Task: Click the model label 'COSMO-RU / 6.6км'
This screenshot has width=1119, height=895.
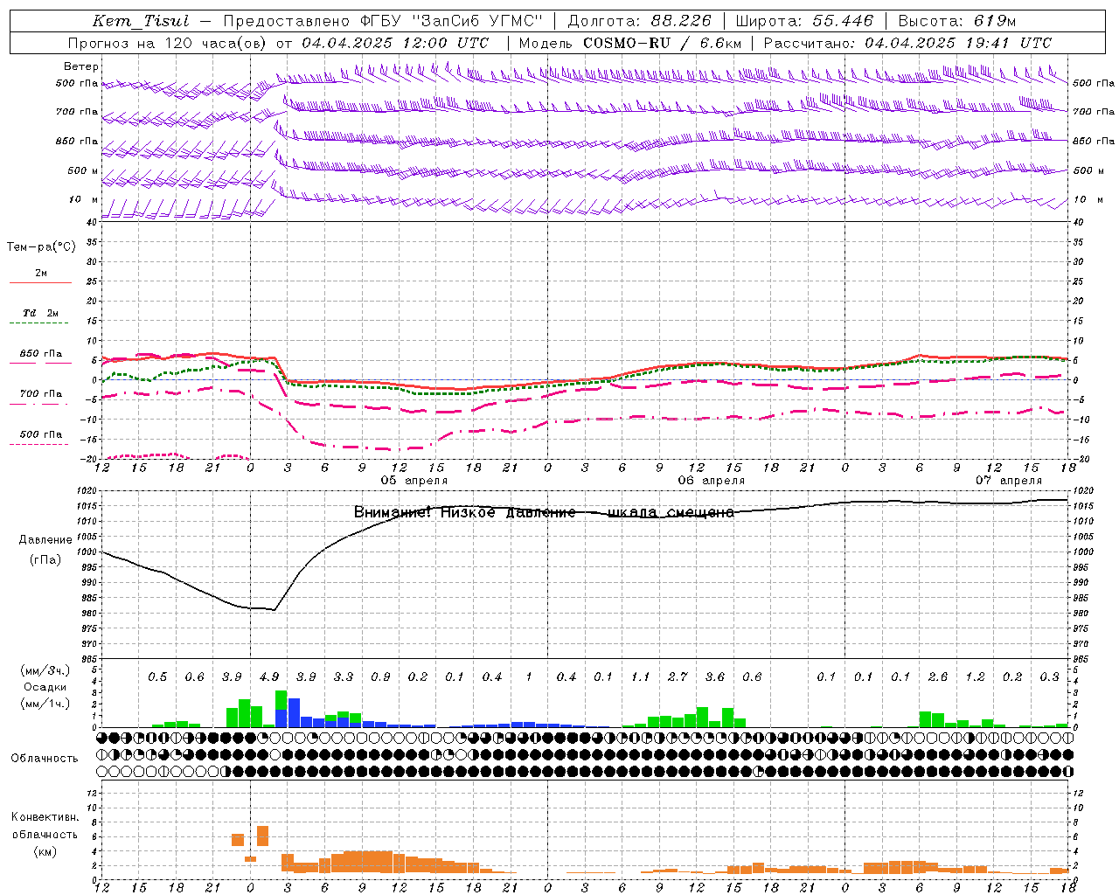Action: (x=663, y=43)
